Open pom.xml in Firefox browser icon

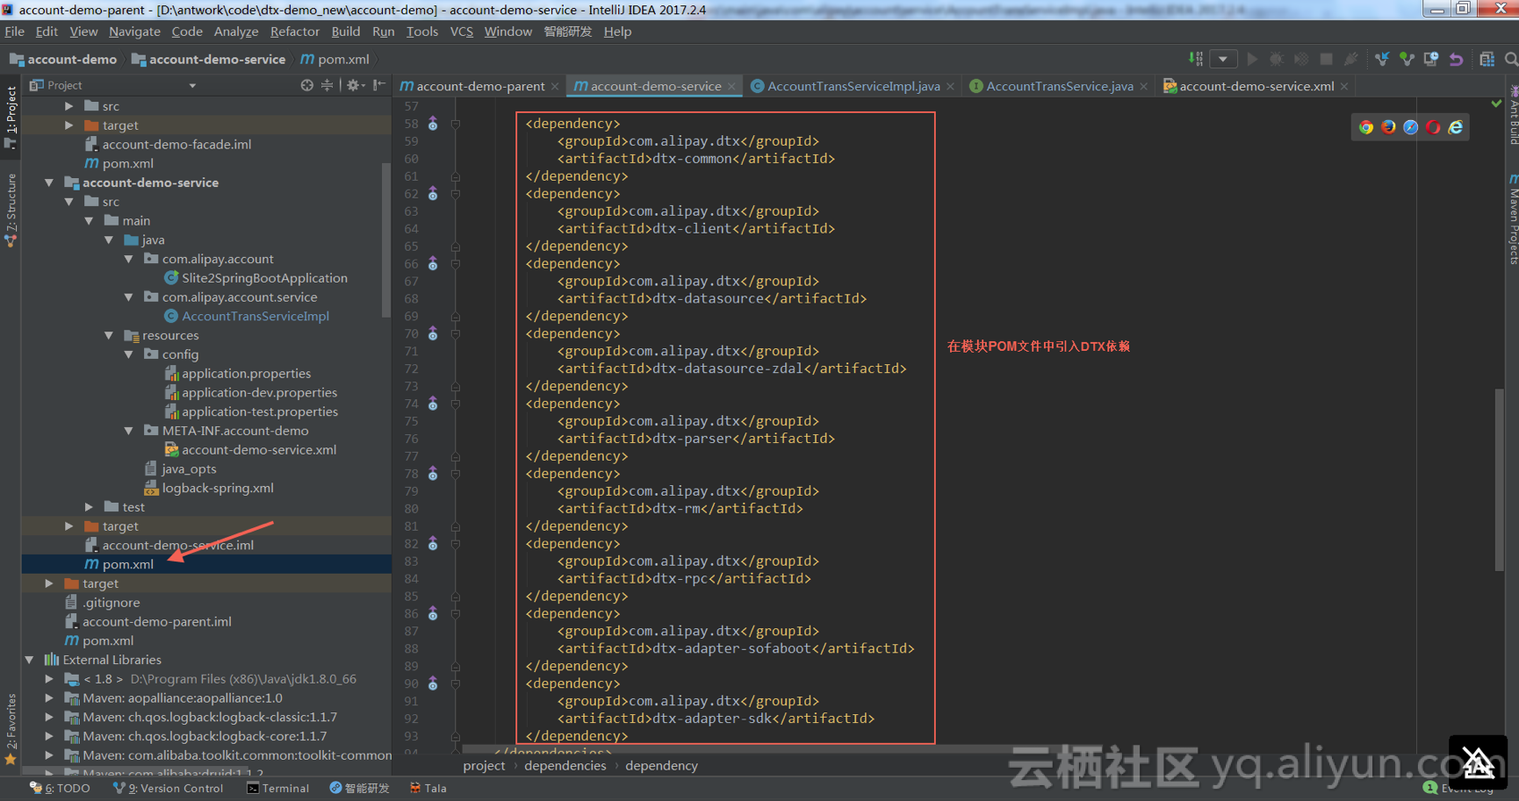click(x=1388, y=127)
